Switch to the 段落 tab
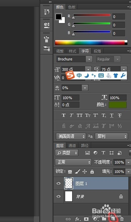 97,51
